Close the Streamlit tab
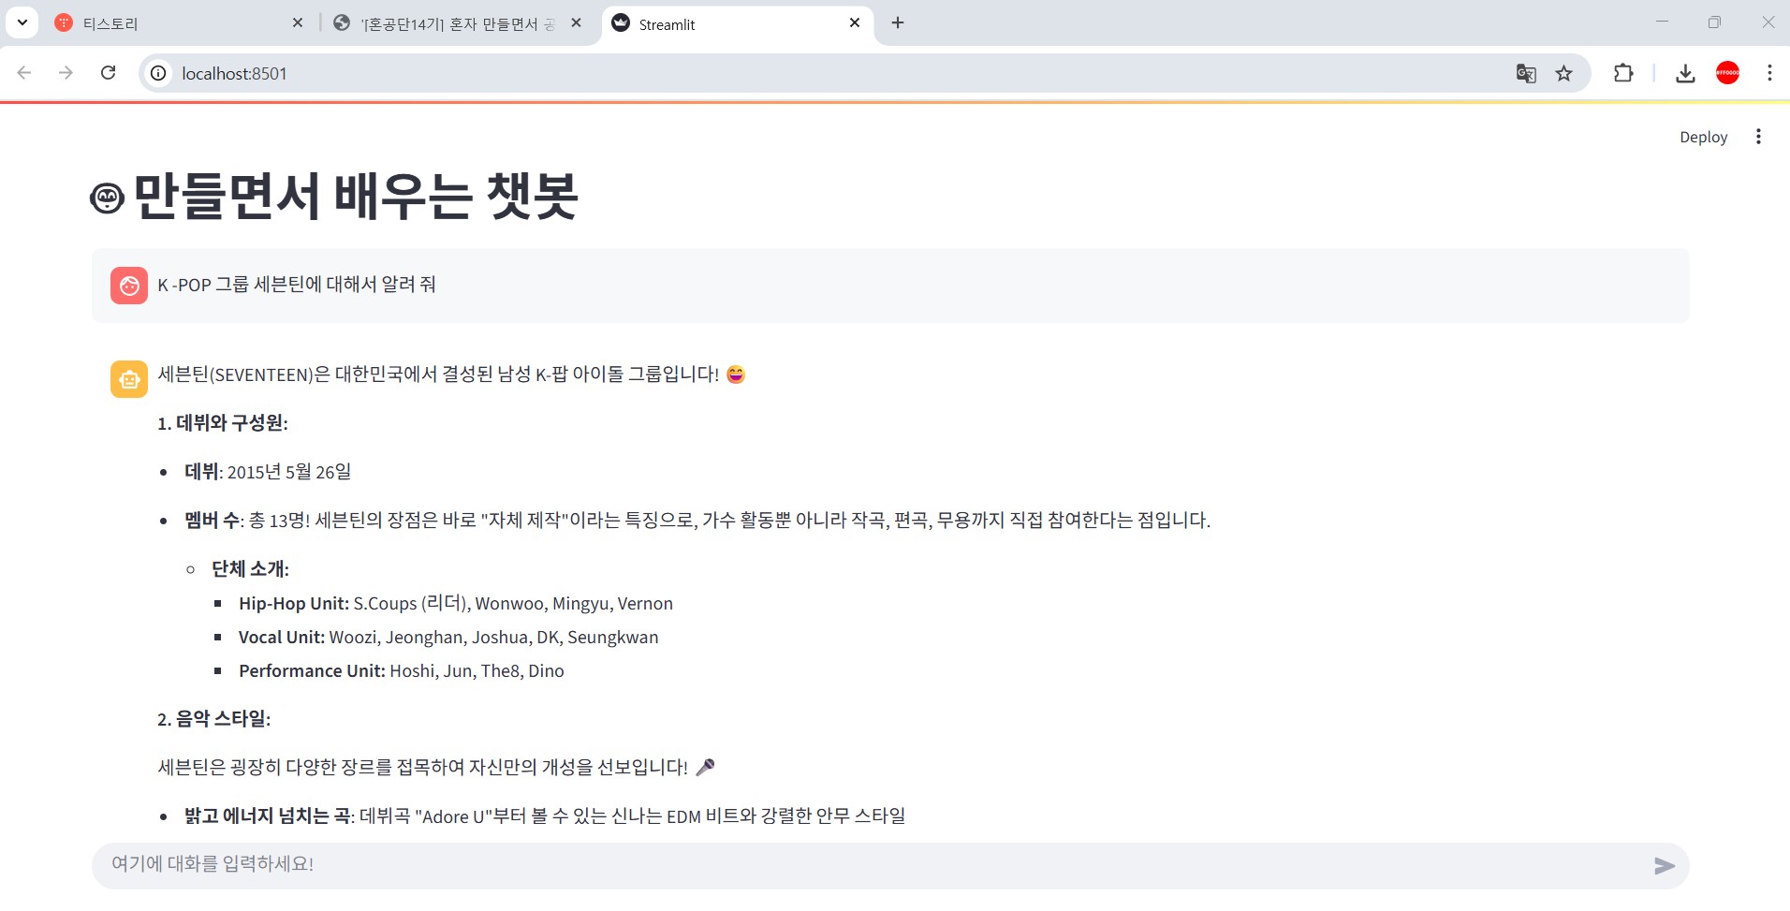1790x911 pixels. (x=855, y=22)
